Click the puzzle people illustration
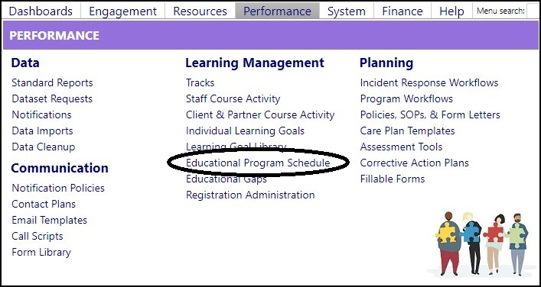The height and width of the screenshot is (287, 541). [481, 243]
